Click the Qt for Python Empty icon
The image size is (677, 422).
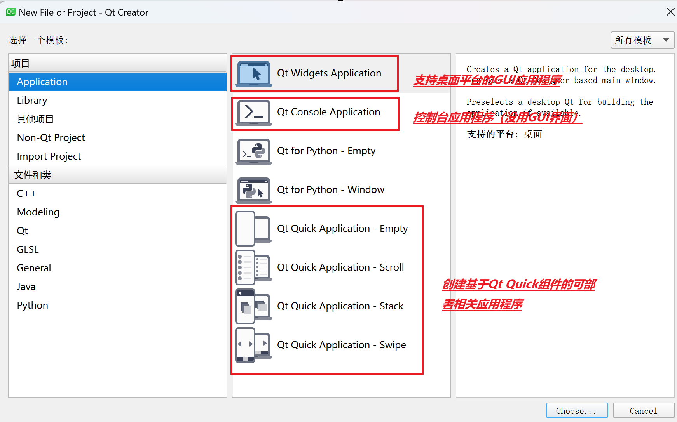tap(254, 151)
